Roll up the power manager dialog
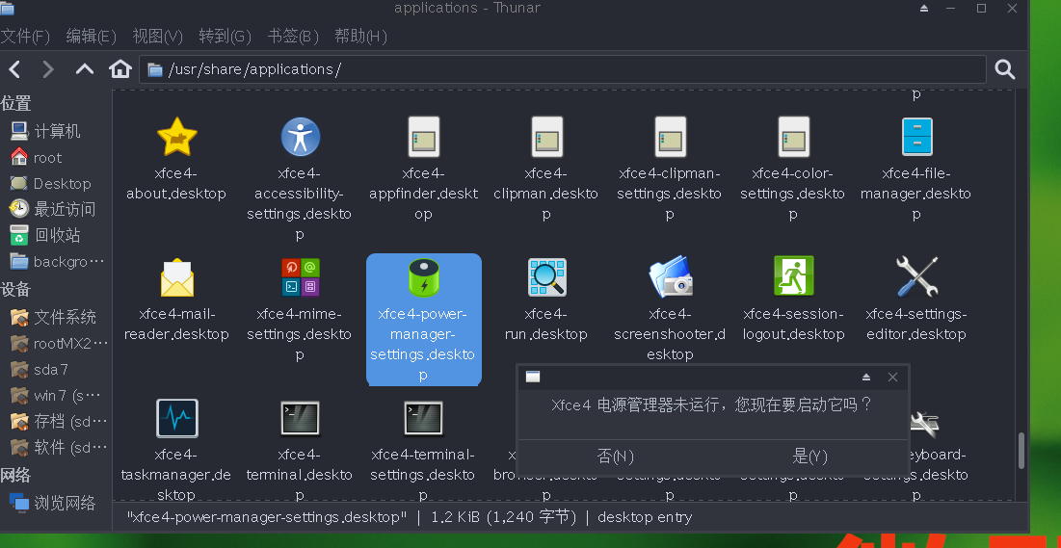The height and width of the screenshot is (548, 1061). pos(866,377)
